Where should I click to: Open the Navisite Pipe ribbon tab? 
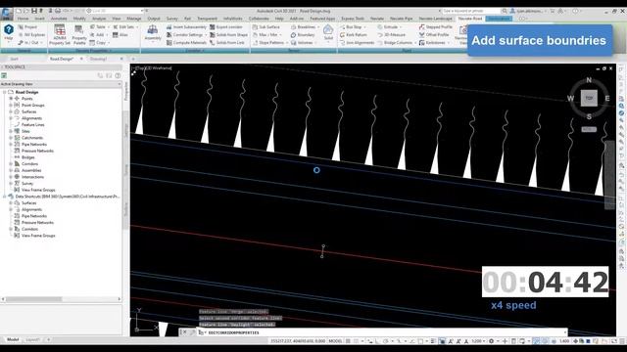401,19
